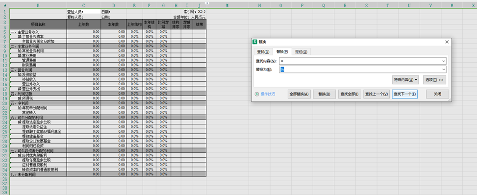Screen dimensions: 477x195
Task: Click cell 利润归还投资
Action: [x=38, y=146]
